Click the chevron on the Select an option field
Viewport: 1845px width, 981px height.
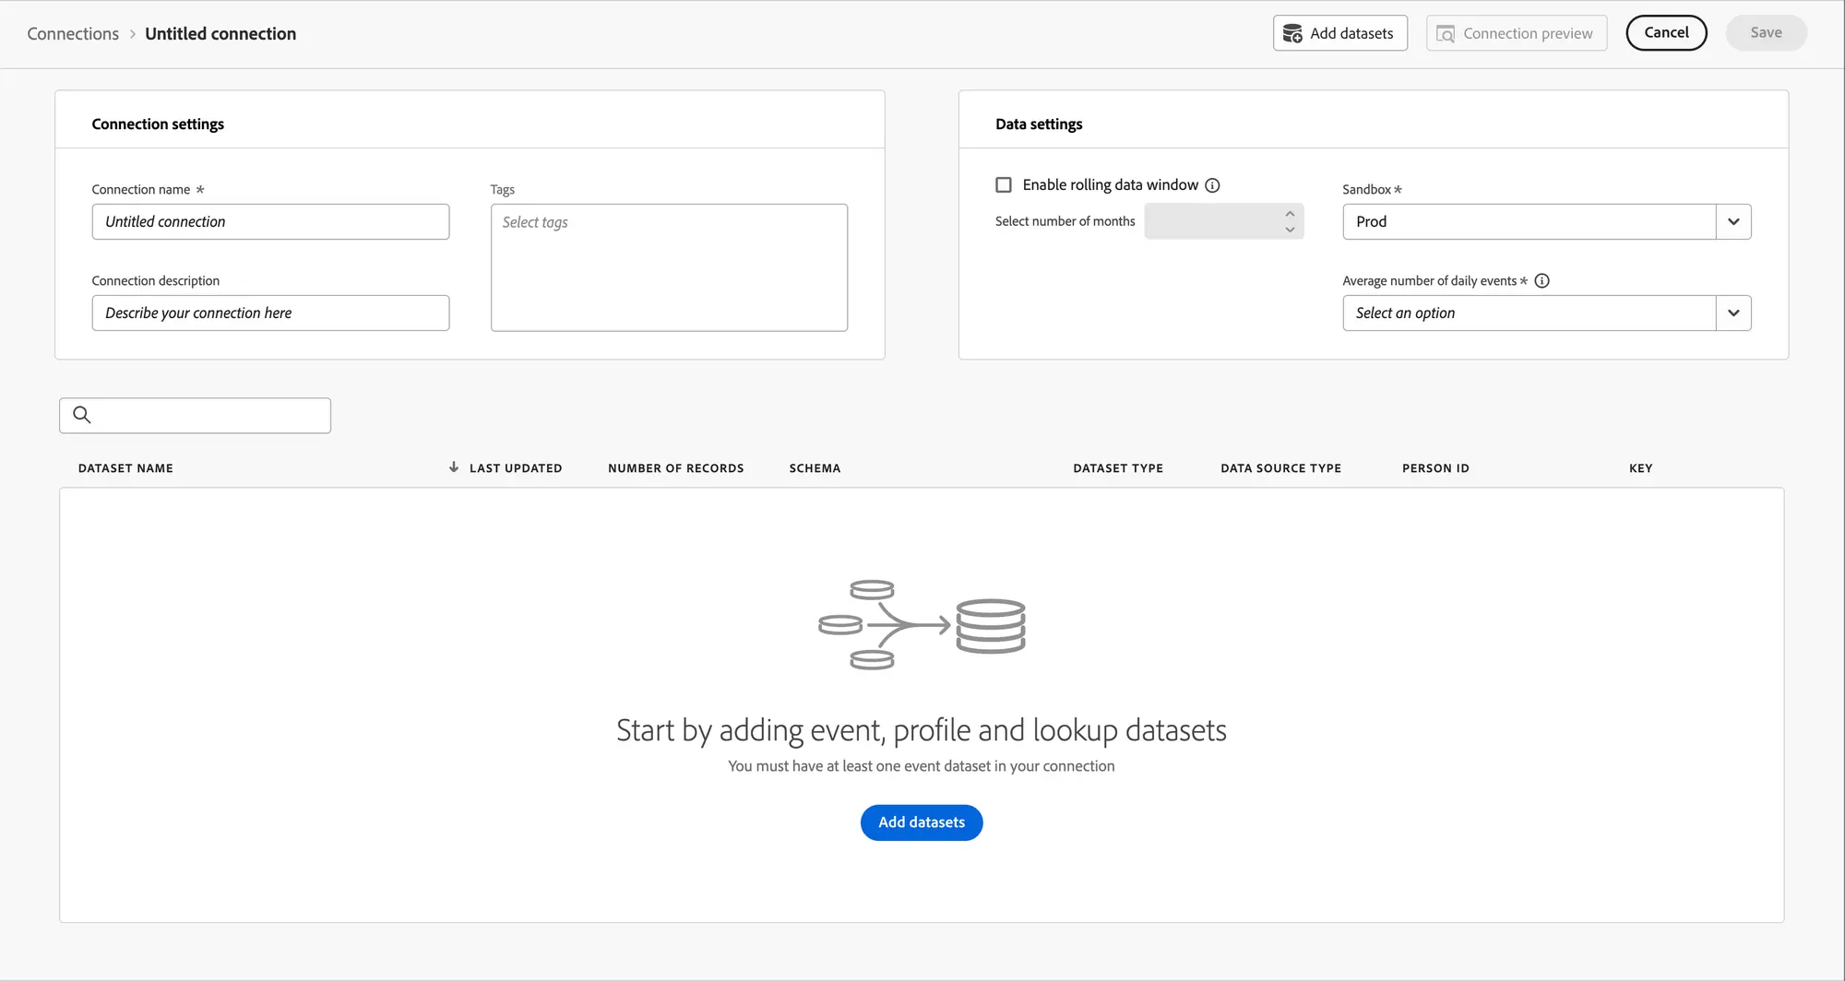[1733, 313]
